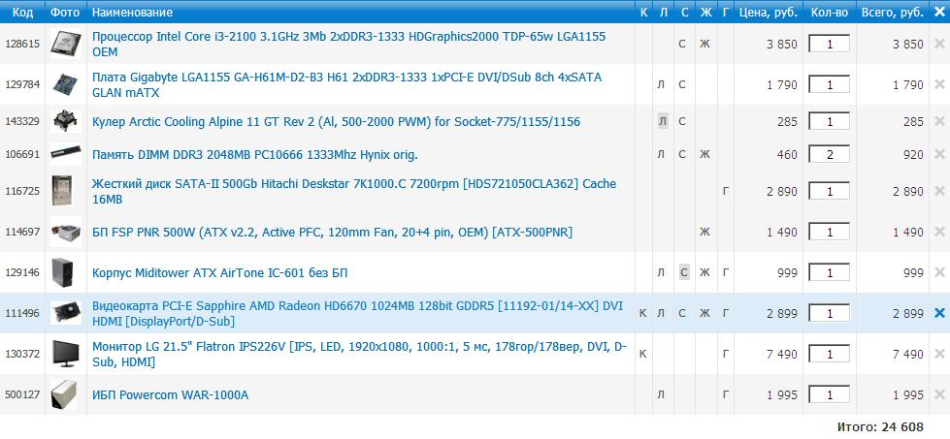Open the Gigabyte motherboard photo thumbnail
The width and height of the screenshot is (950, 439).
pyautogui.click(x=65, y=84)
